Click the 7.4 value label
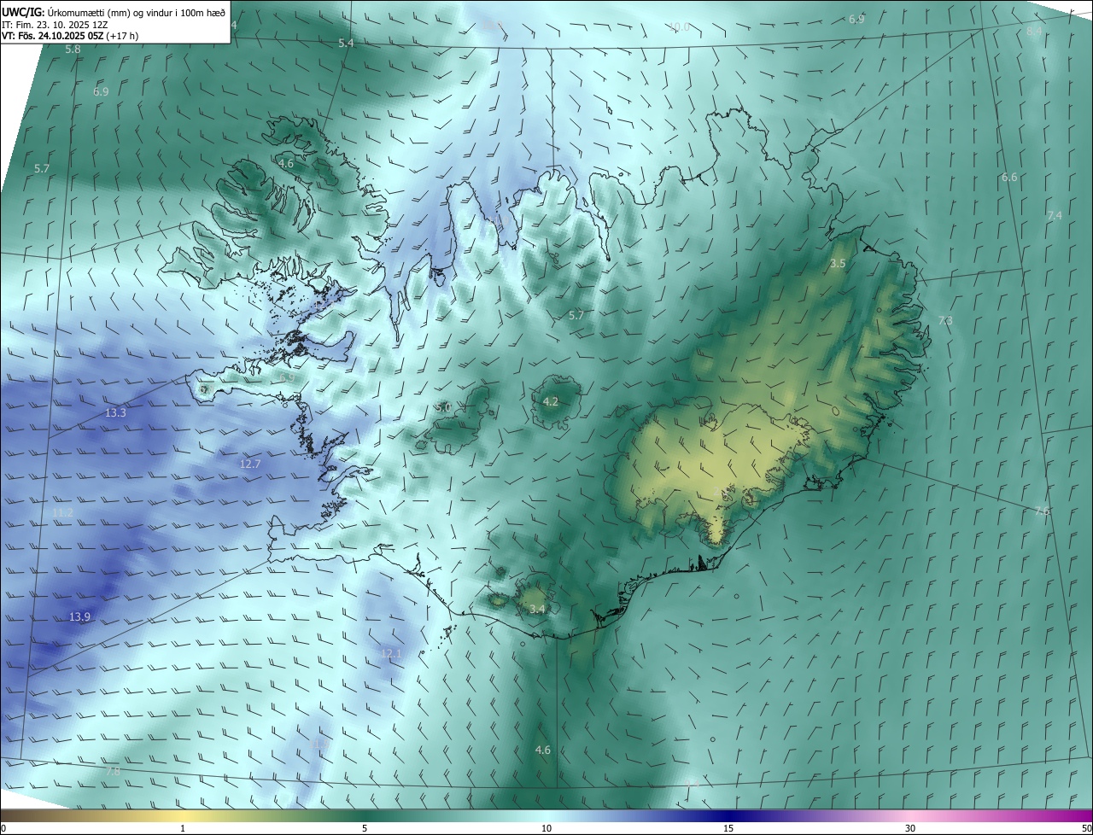Image resolution: width=1093 pixels, height=835 pixels. (1055, 216)
